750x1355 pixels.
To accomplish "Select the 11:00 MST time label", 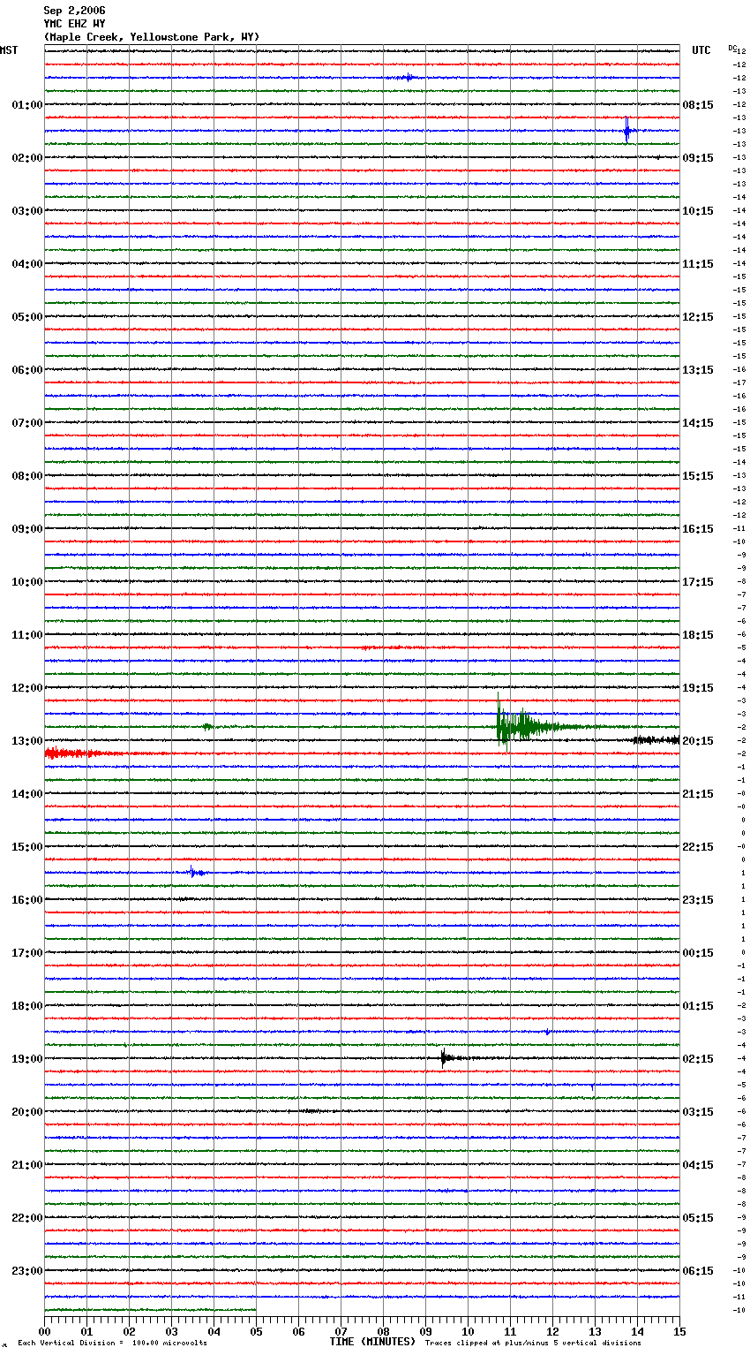I will (x=26, y=635).
